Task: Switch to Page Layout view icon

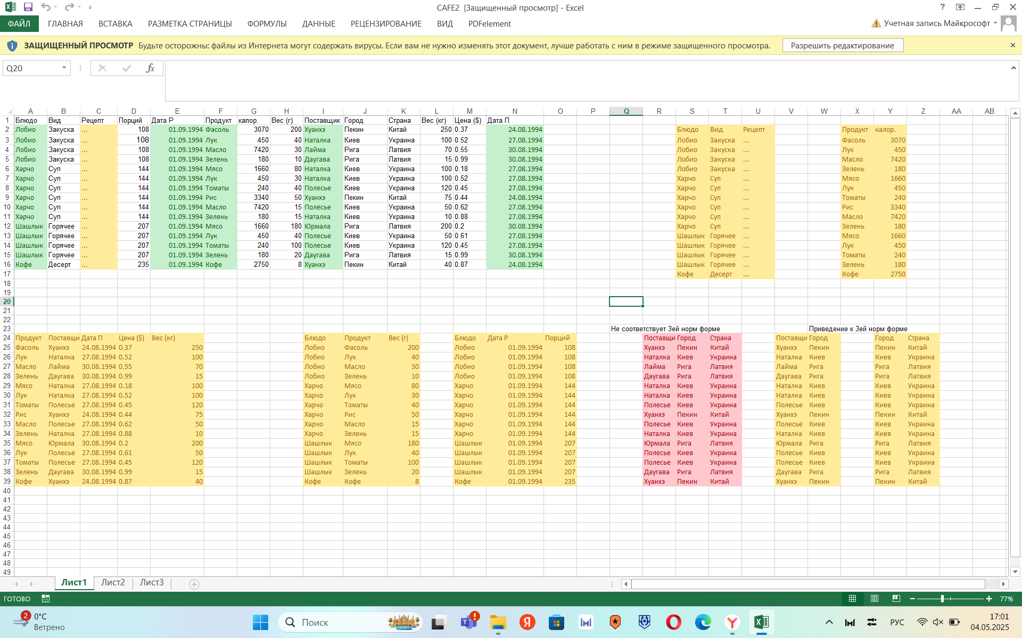Action: pyautogui.click(x=874, y=599)
